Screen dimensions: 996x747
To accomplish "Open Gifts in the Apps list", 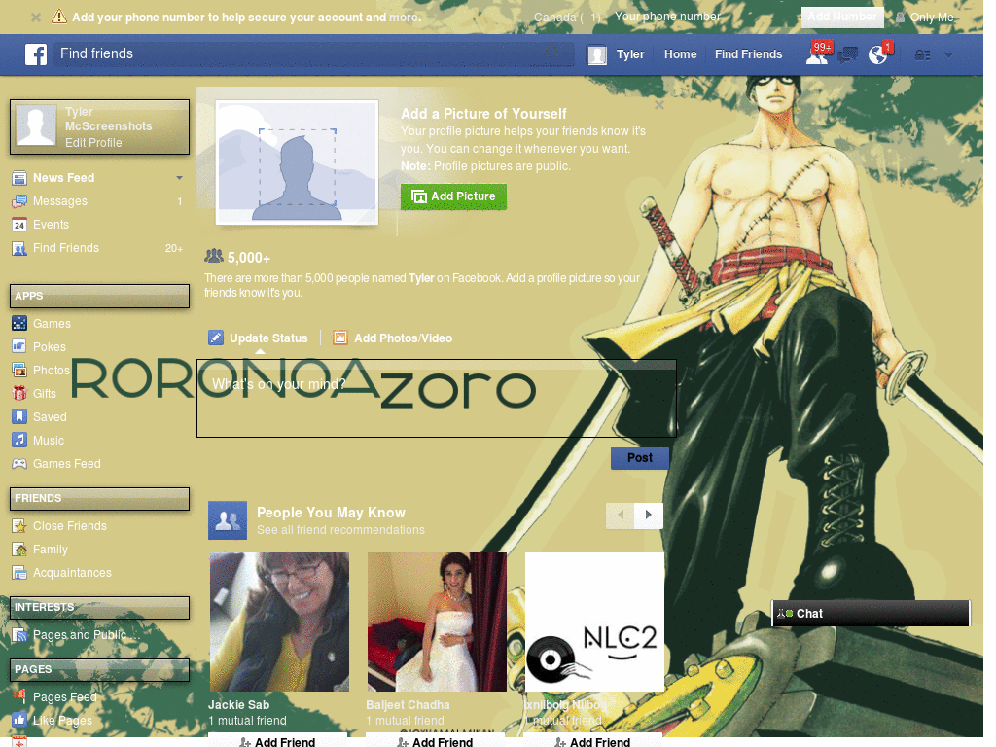I will click(44, 394).
